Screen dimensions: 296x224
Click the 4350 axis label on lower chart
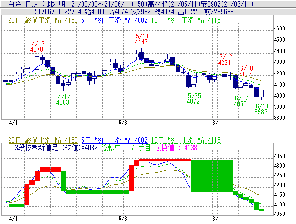[x=279, y=156]
